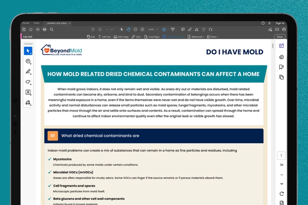Select the pen tool in left palette

[28, 71]
